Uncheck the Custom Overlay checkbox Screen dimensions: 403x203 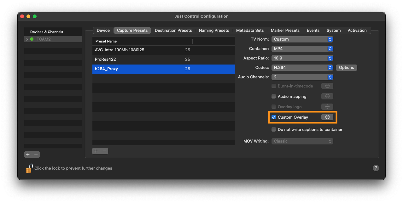click(274, 117)
